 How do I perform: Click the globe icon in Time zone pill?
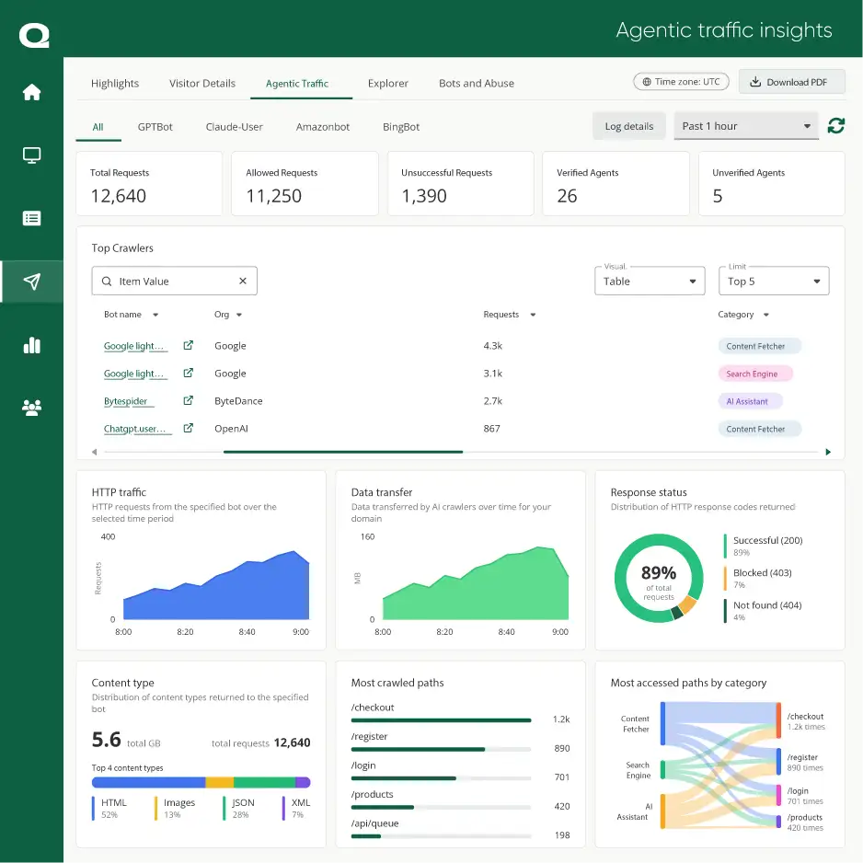tap(647, 82)
